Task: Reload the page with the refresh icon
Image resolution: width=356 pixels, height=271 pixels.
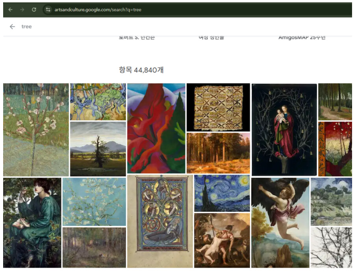Action: coord(34,9)
